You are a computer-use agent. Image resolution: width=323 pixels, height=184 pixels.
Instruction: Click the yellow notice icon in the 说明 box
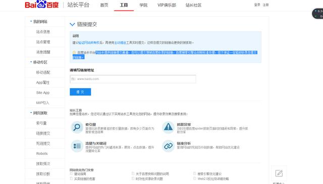pyautogui.click(x=74, y=52)
